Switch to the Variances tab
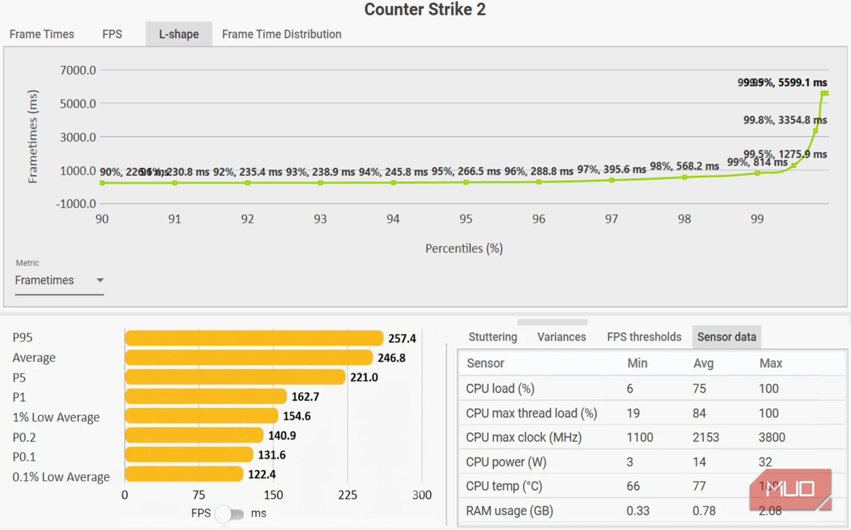The height and width of the screenshot is (530, 851). 562,337
